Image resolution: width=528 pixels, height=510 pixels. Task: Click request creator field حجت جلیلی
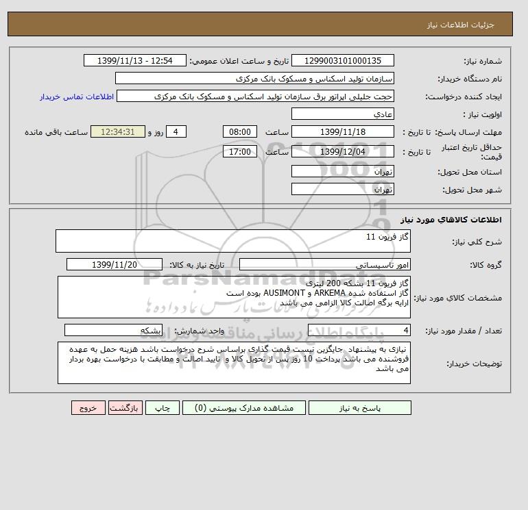coord(255,96)
